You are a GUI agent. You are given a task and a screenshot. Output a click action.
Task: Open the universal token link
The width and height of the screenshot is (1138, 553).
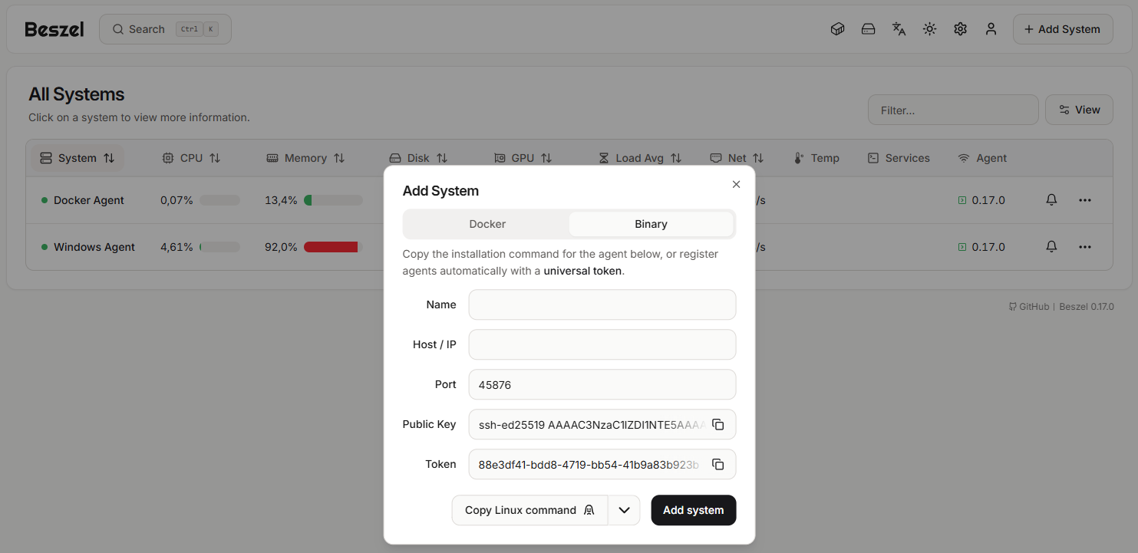pyautogui.click(x=582, y=271)
